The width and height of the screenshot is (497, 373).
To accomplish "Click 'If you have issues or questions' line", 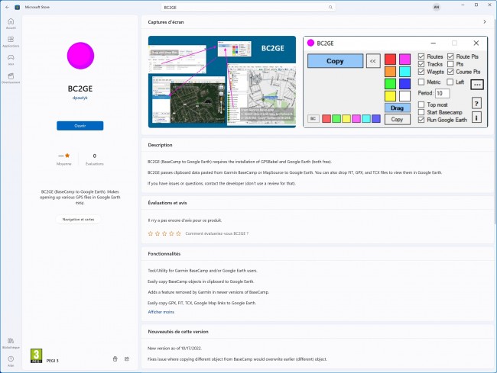I will pyautogui.click(x=222, y=183).
